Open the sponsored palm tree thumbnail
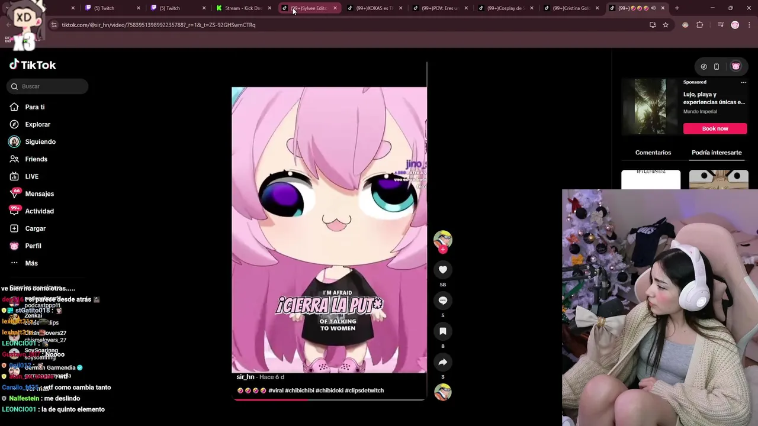 650,106
